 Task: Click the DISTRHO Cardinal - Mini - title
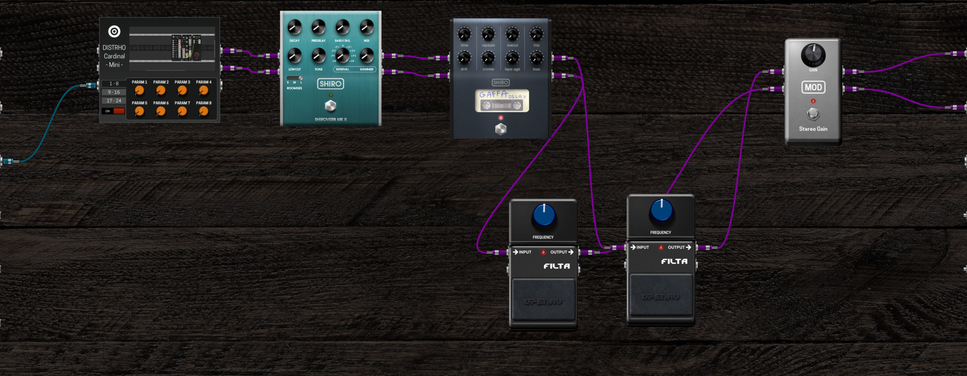coord(114,56)
